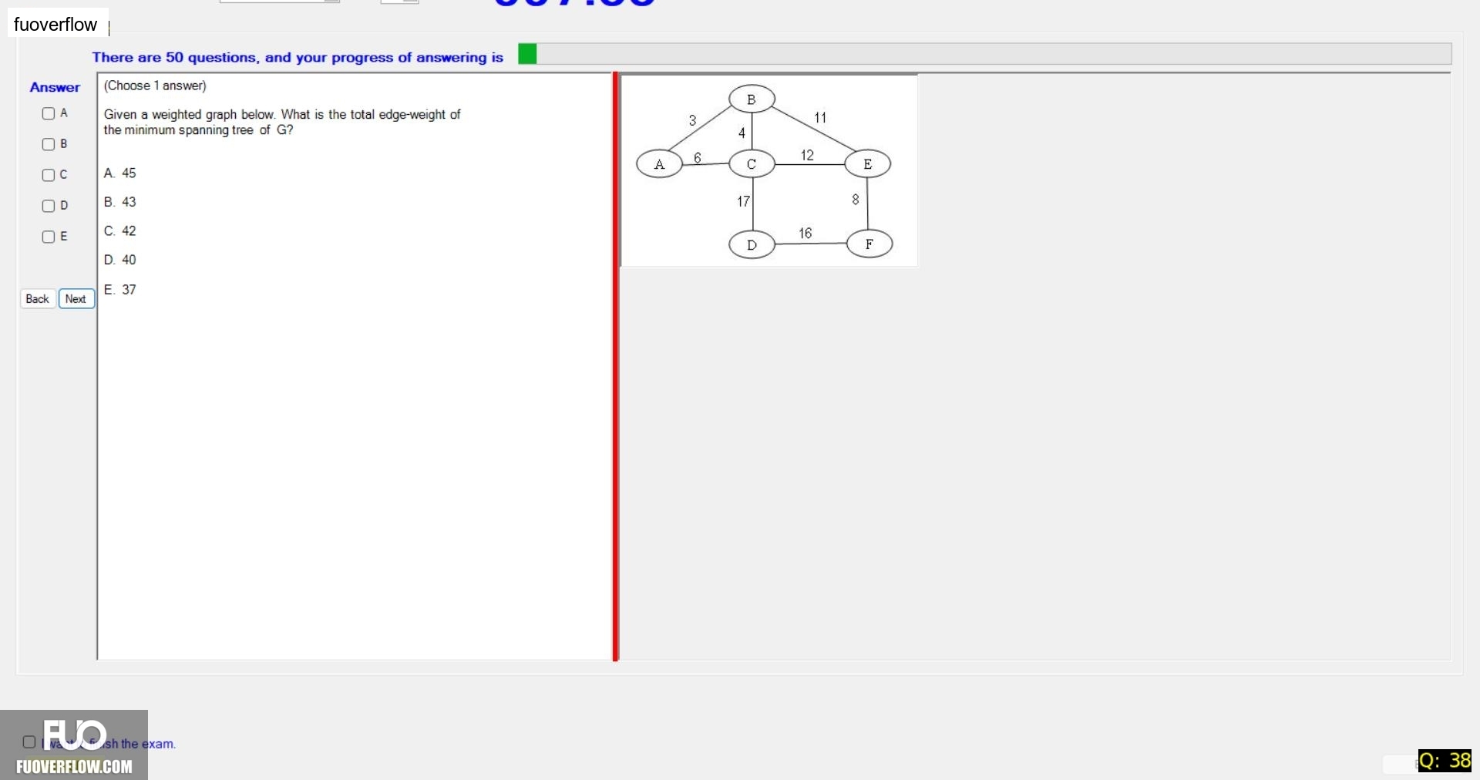Click option text 'A. 45'
The image size is (1480, 780).
[x=119, y=173]
